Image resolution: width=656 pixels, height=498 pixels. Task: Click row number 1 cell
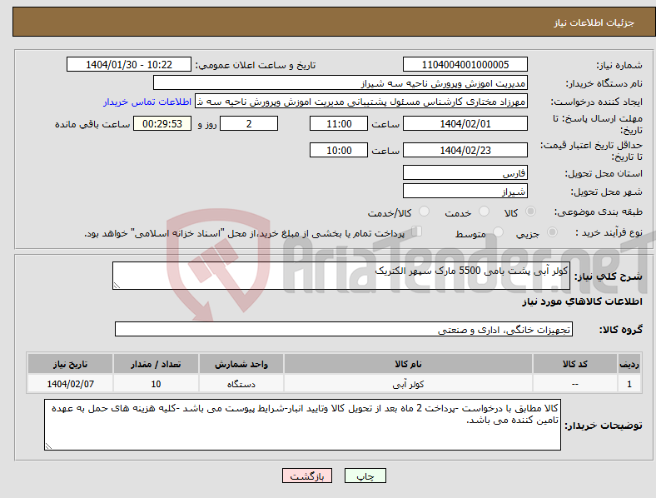(x=629, y=384)
